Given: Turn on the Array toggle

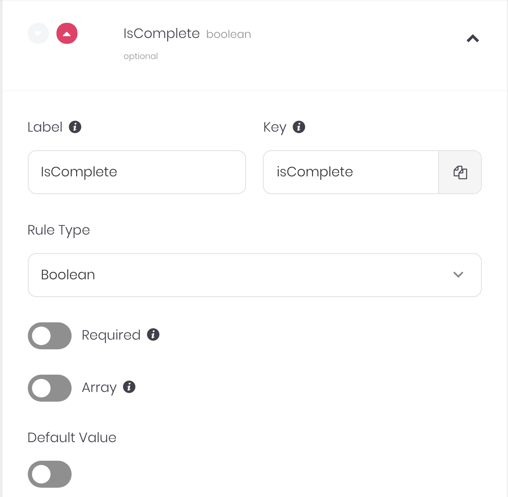Looking at the screenshot, I should tap(50, 388).
